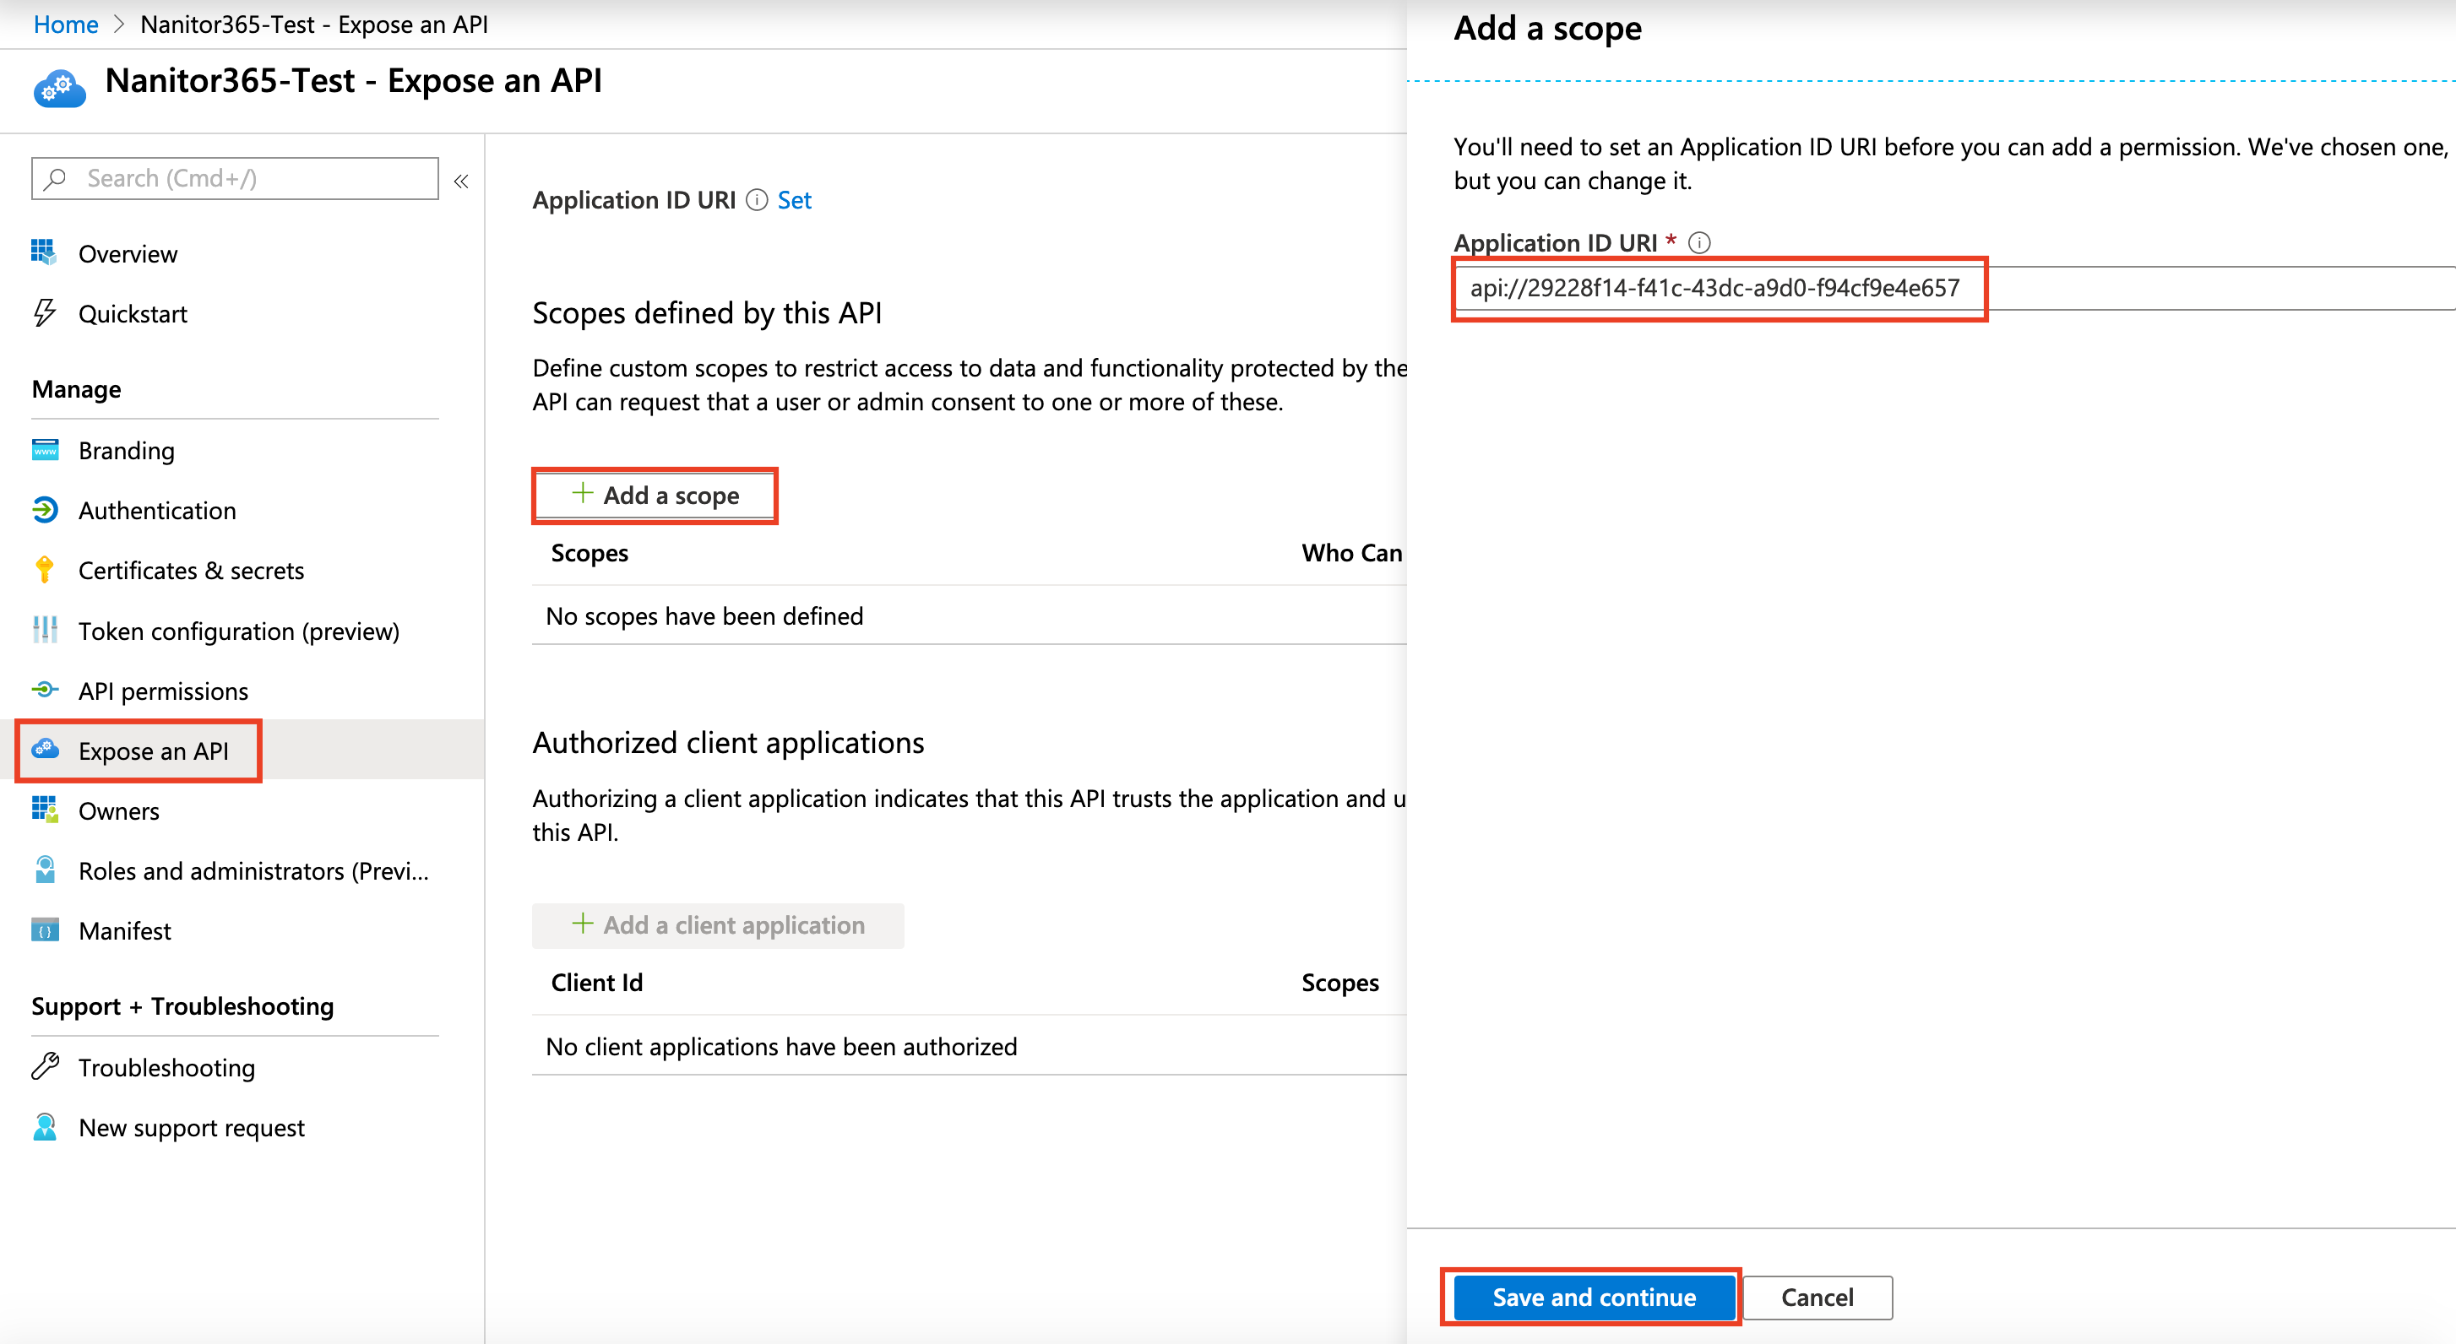Click the Manifest brackets icon

tap(44, 930)
